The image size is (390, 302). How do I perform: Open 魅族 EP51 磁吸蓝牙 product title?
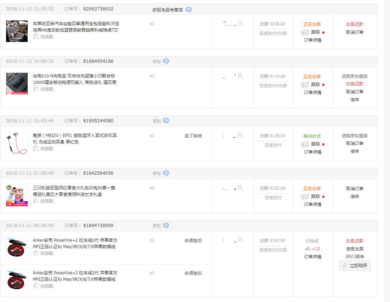point(75,139)
